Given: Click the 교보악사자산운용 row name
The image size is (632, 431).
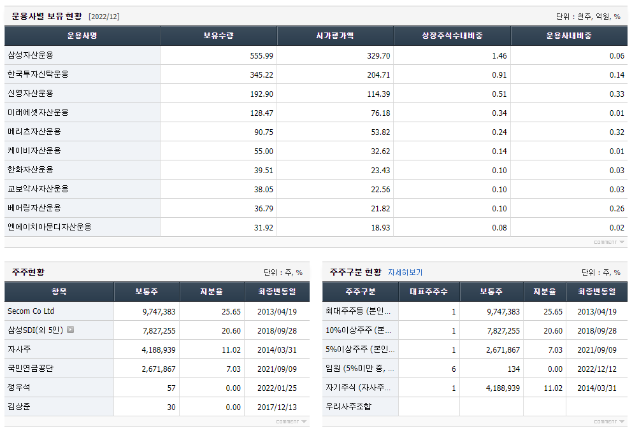Looking at the screenshot, I should click(38, 189).
